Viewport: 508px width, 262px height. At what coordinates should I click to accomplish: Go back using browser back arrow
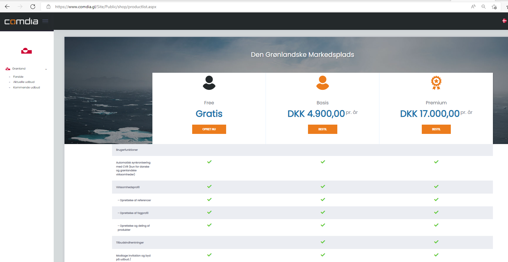(x=7, y=7)
